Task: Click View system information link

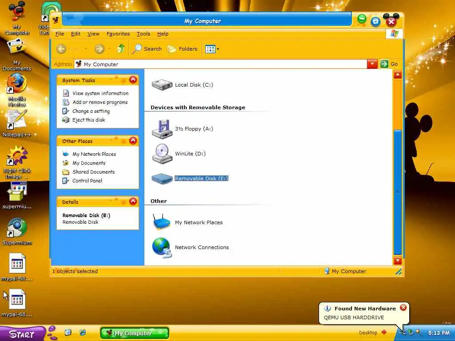Action: click(100, 93)
